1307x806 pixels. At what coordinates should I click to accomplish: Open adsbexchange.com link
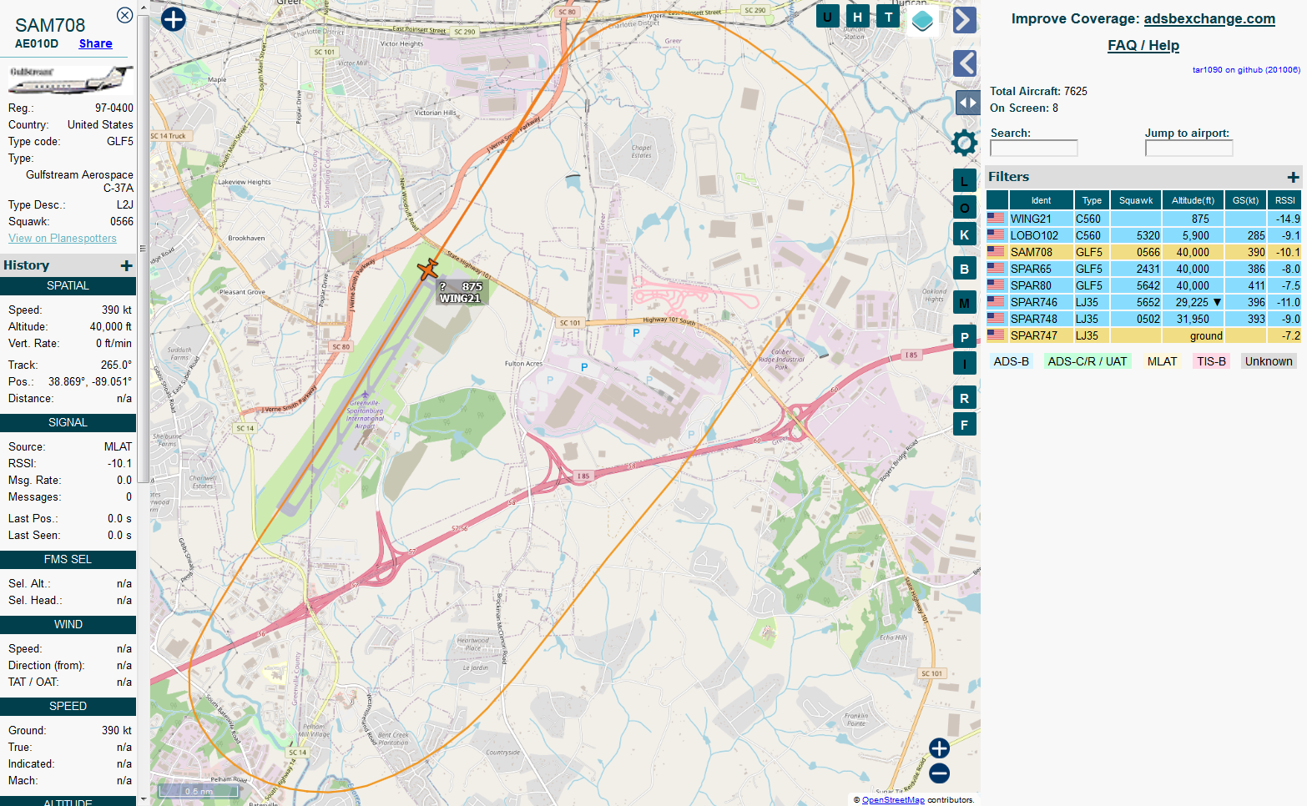point(1209,18)
